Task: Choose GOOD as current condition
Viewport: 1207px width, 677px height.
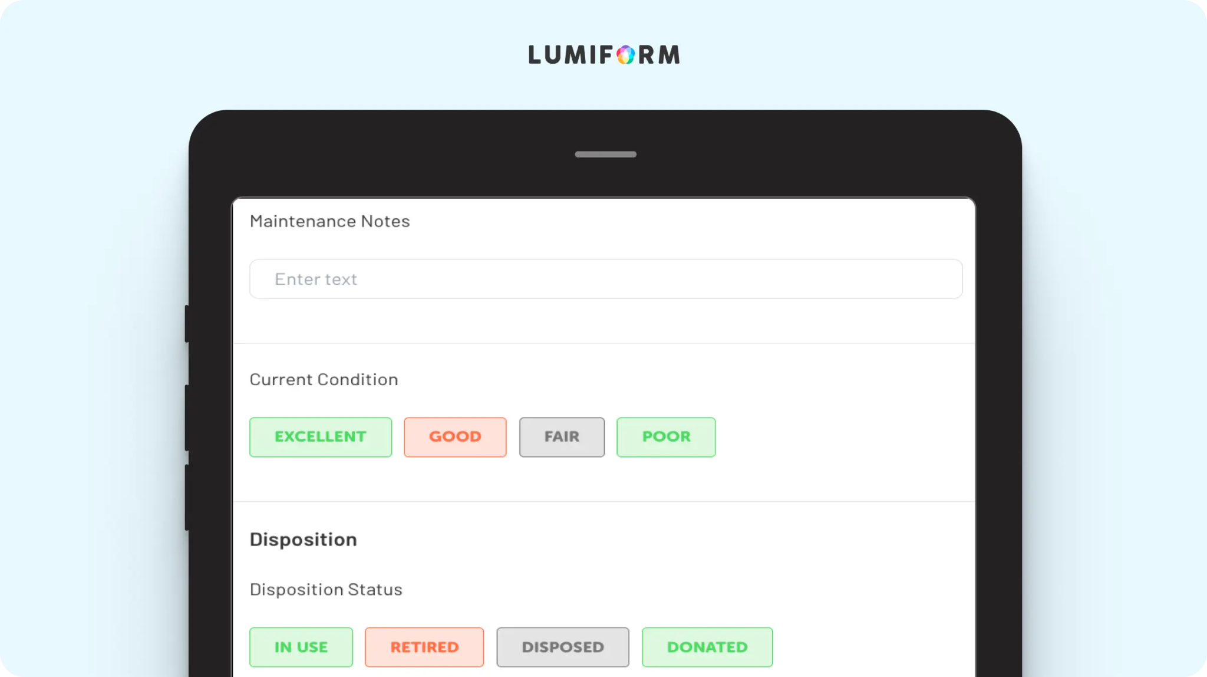Action: (x=455, y=437)
